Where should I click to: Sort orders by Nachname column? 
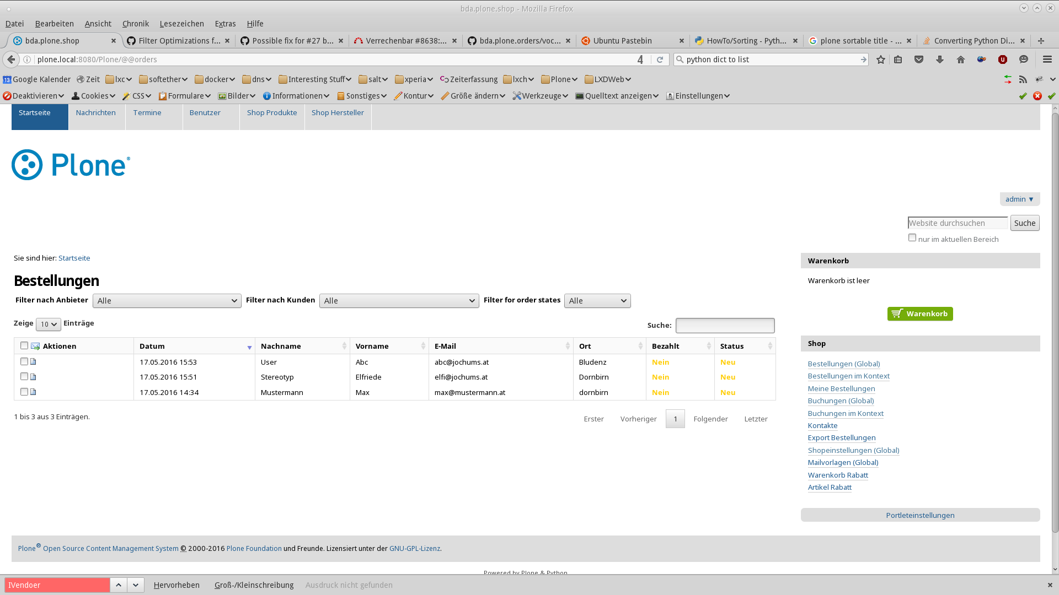pyautogui.click(x=302, y=346)
